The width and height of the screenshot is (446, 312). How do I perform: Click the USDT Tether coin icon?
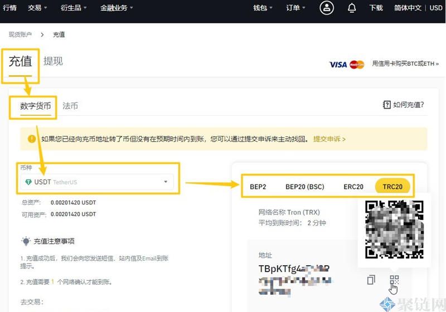pos(28,182)
